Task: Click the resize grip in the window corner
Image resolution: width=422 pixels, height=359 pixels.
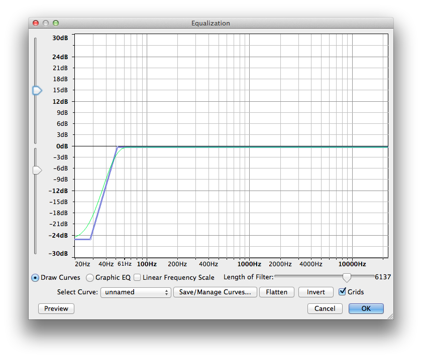Action: (390, 316)
